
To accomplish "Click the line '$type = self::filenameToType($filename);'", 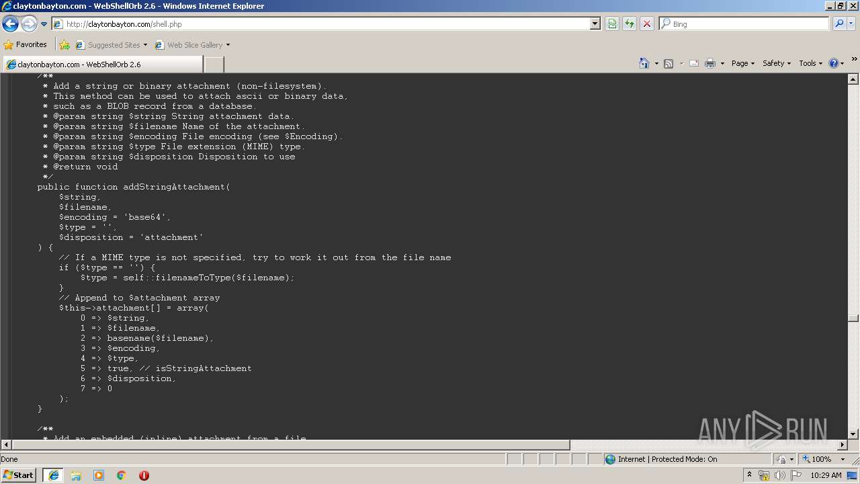I will [x=187, y=278].
